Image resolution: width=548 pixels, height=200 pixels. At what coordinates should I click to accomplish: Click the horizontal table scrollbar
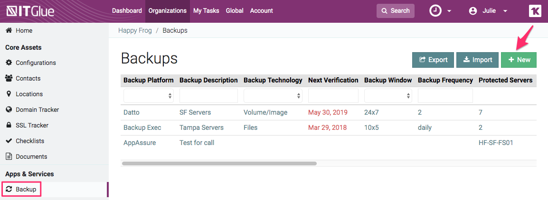tap(219, 164)
